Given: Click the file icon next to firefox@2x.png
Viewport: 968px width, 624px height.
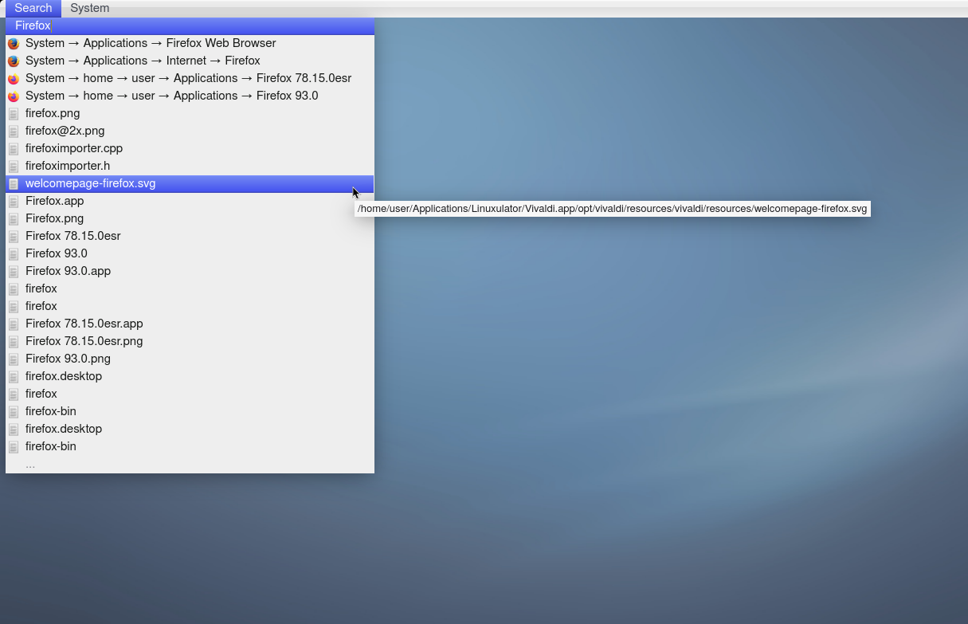Looking at the screenshot, I should (14, 131).
